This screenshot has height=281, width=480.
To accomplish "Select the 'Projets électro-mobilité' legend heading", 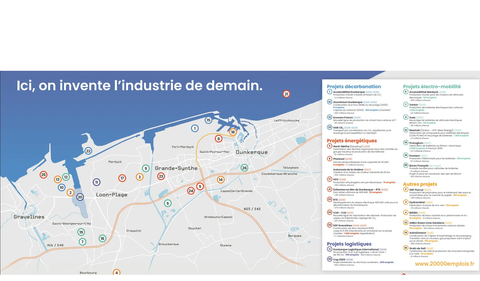I will tap(432, 87).
